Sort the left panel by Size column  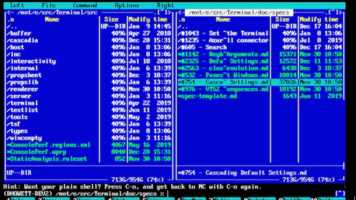click(x=112, y=20)
